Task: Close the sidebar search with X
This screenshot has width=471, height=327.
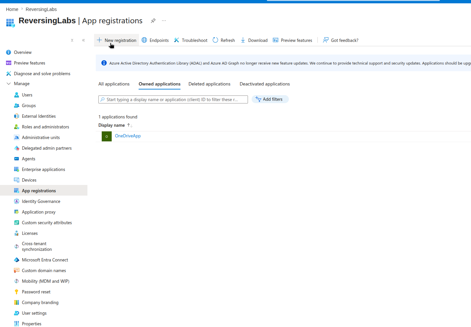Action: 72,40
